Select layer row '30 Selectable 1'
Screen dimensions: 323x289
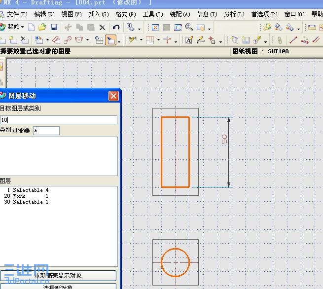26,202
